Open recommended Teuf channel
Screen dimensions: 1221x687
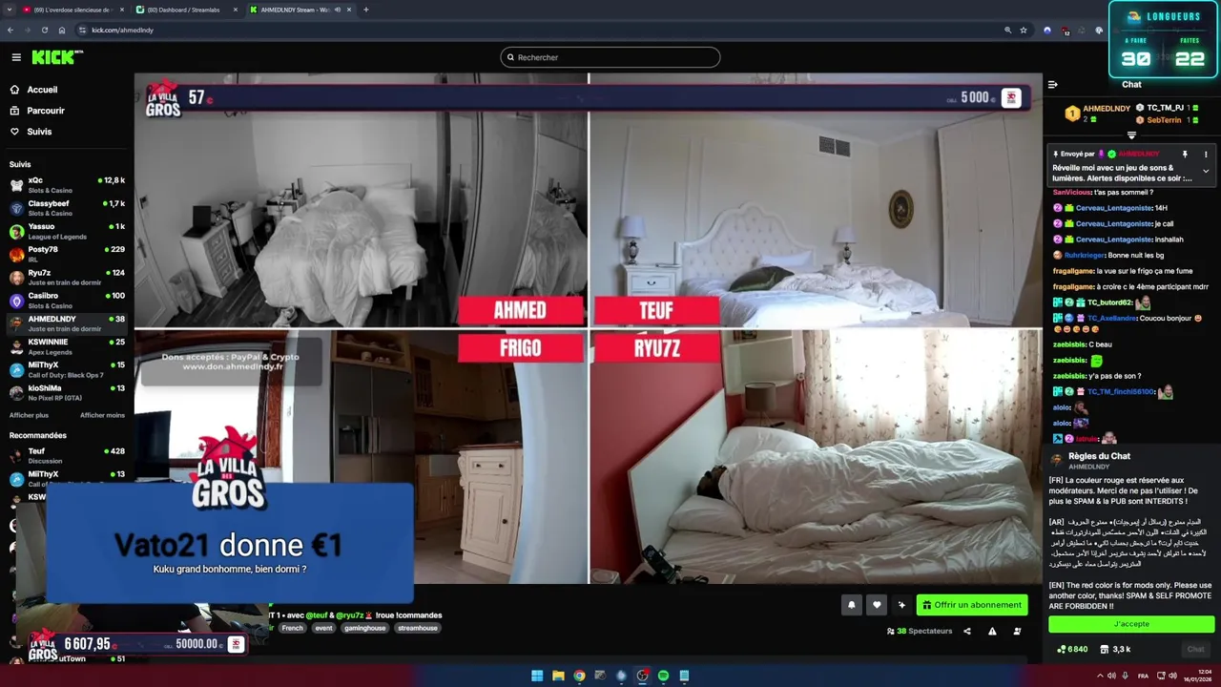coord(67,455)
